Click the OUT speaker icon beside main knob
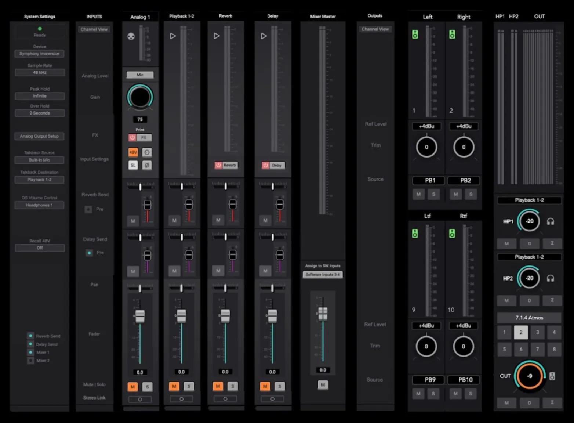The image size is (574, 423). point(552,376)
